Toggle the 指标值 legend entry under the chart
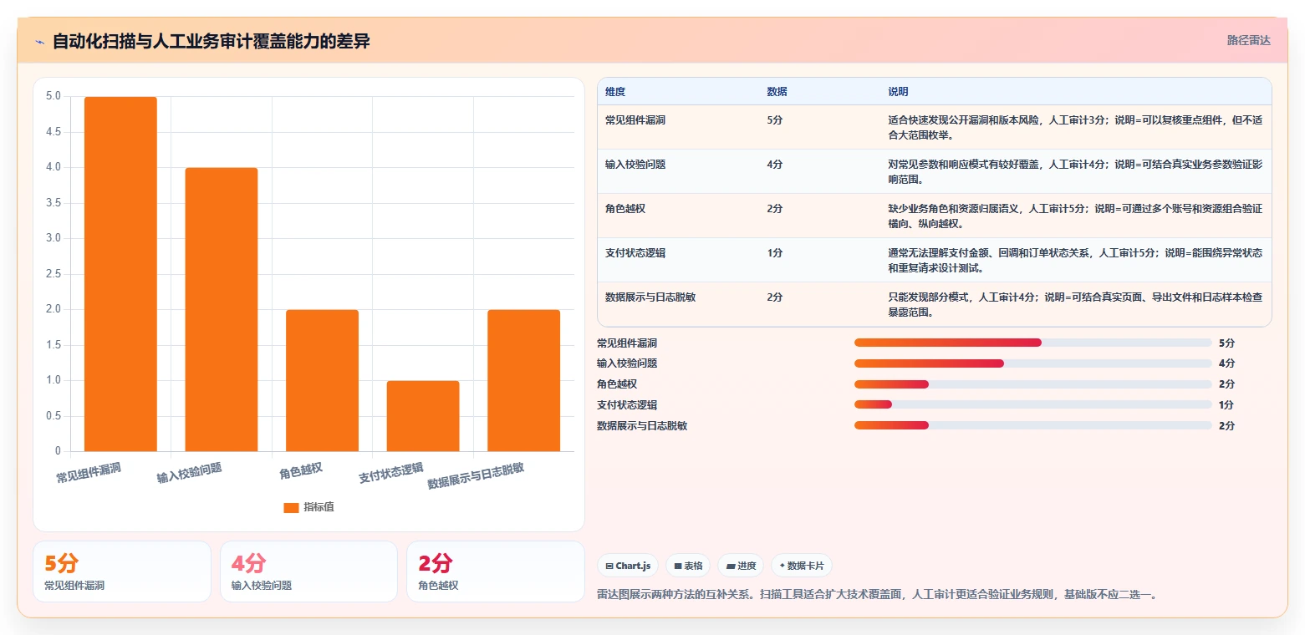Image resolution: width=1305 pixels, height=635 pixels. [308, 507]
